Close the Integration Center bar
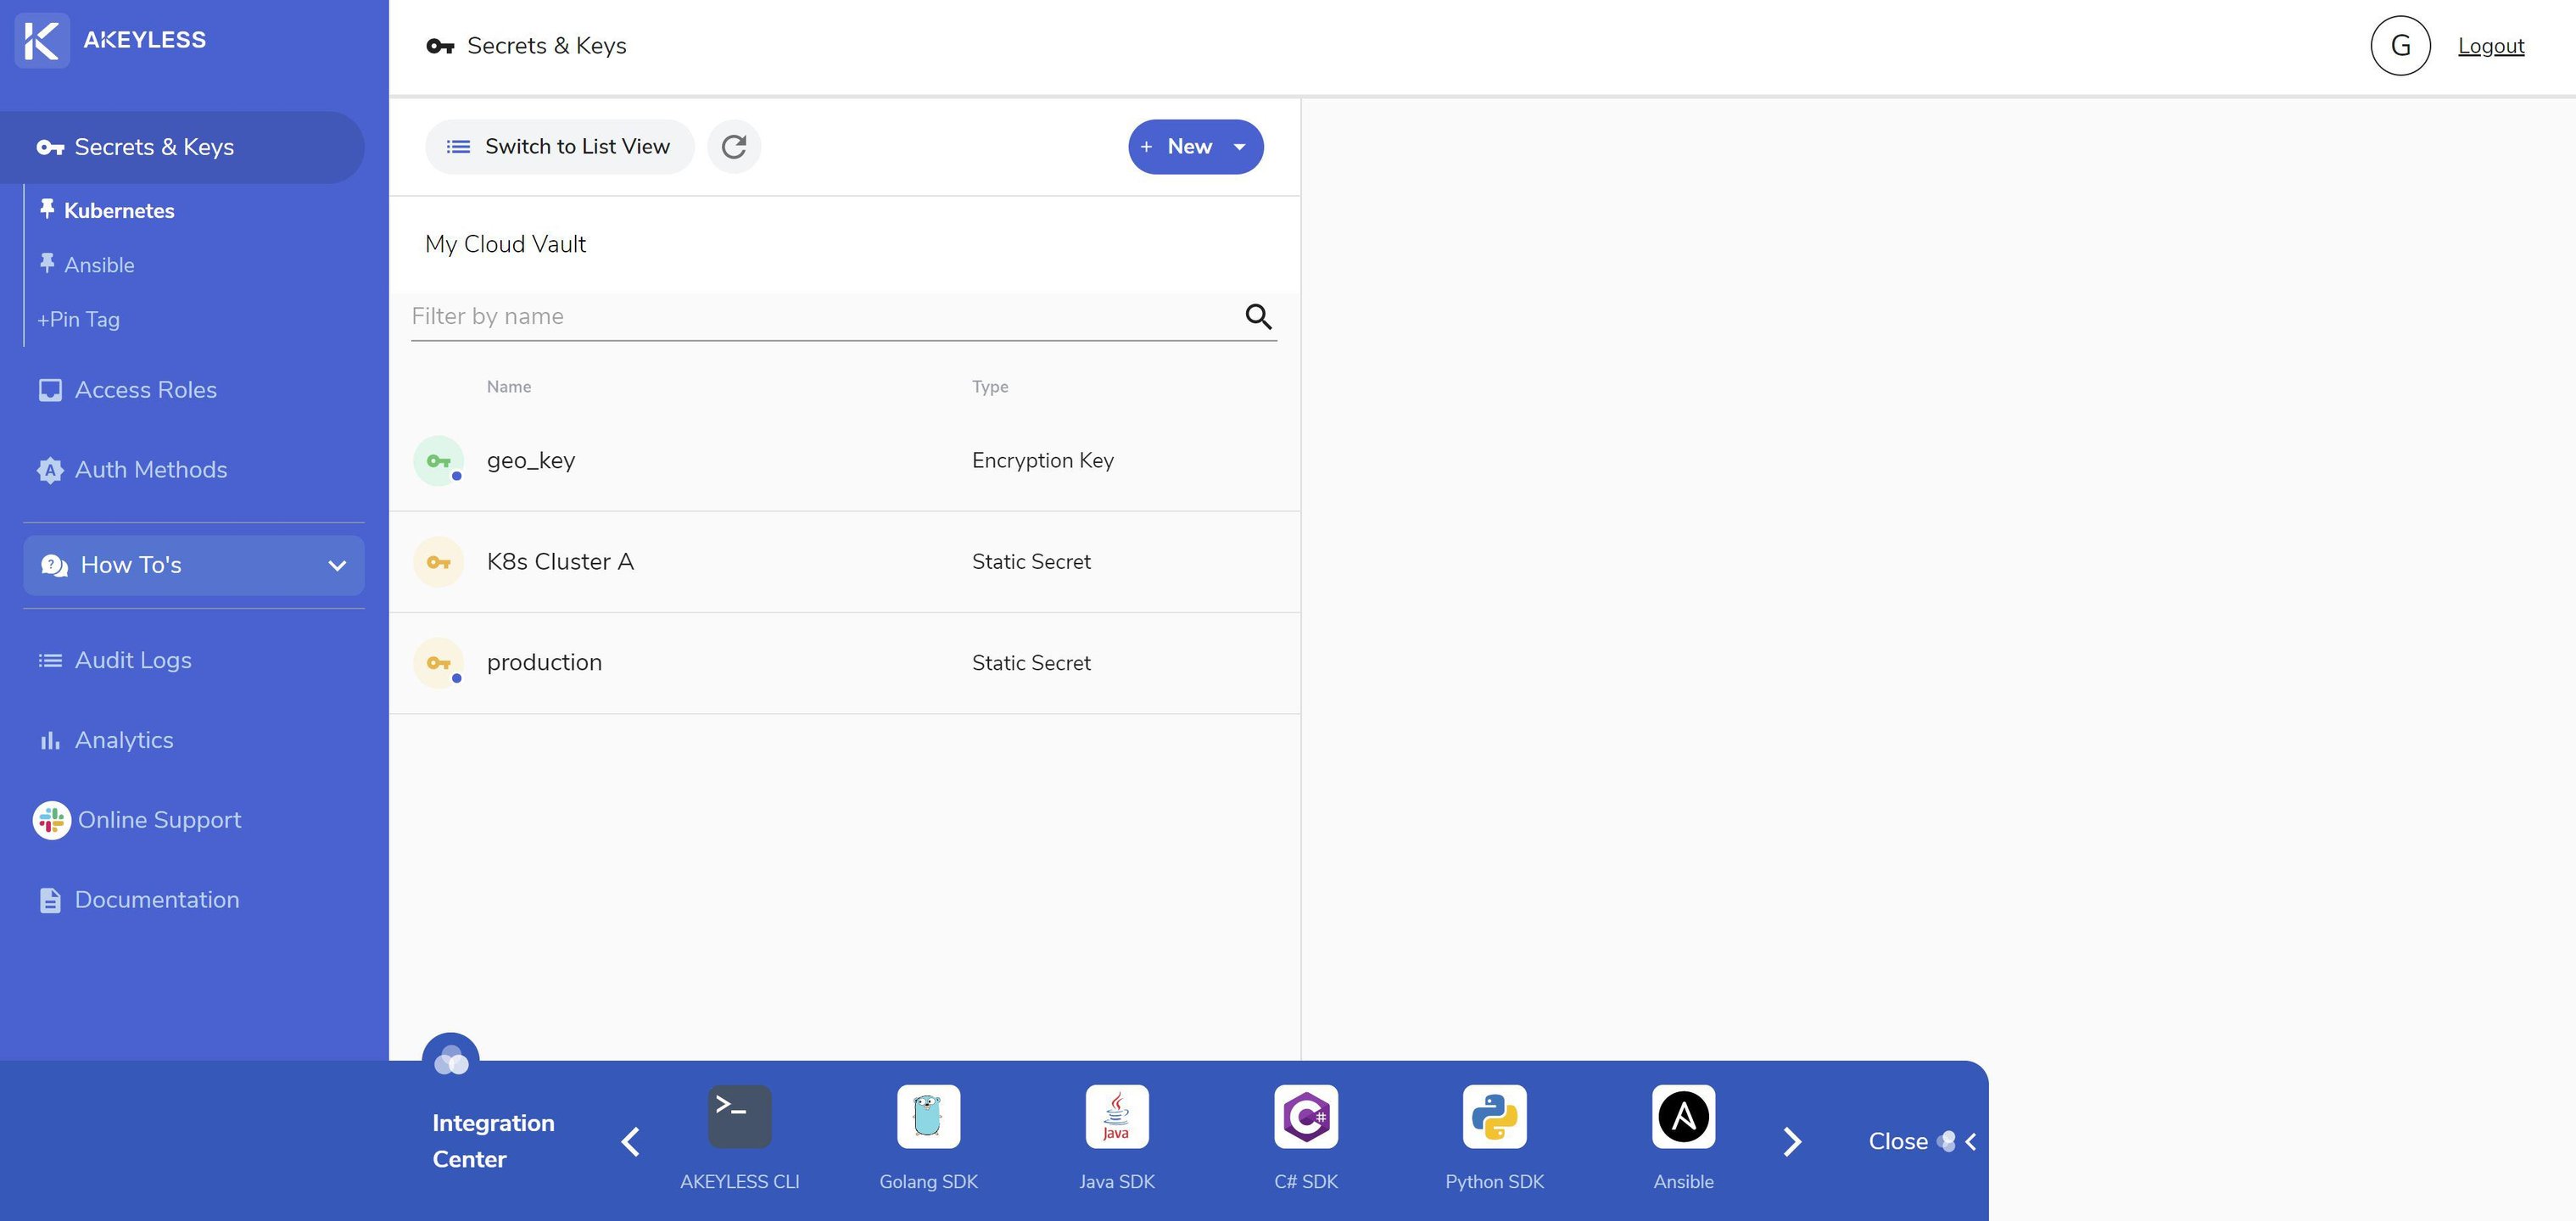The height and width of the screenshot is (1221, 2576). (x=1922, y=1141)
